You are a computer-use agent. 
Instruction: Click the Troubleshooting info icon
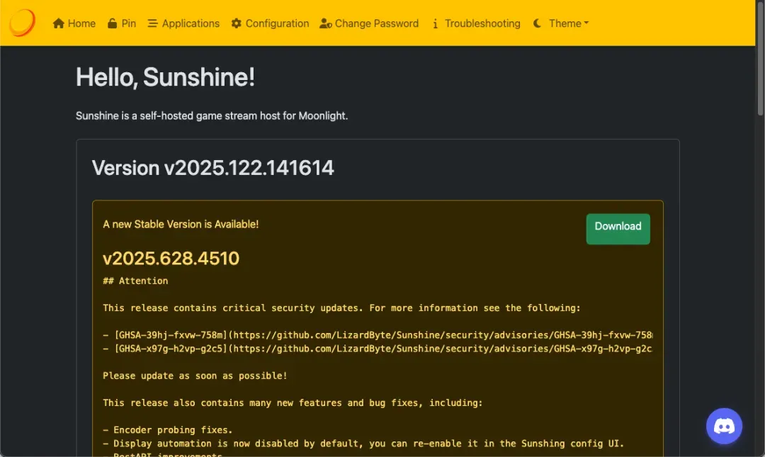tap(435, 23)
